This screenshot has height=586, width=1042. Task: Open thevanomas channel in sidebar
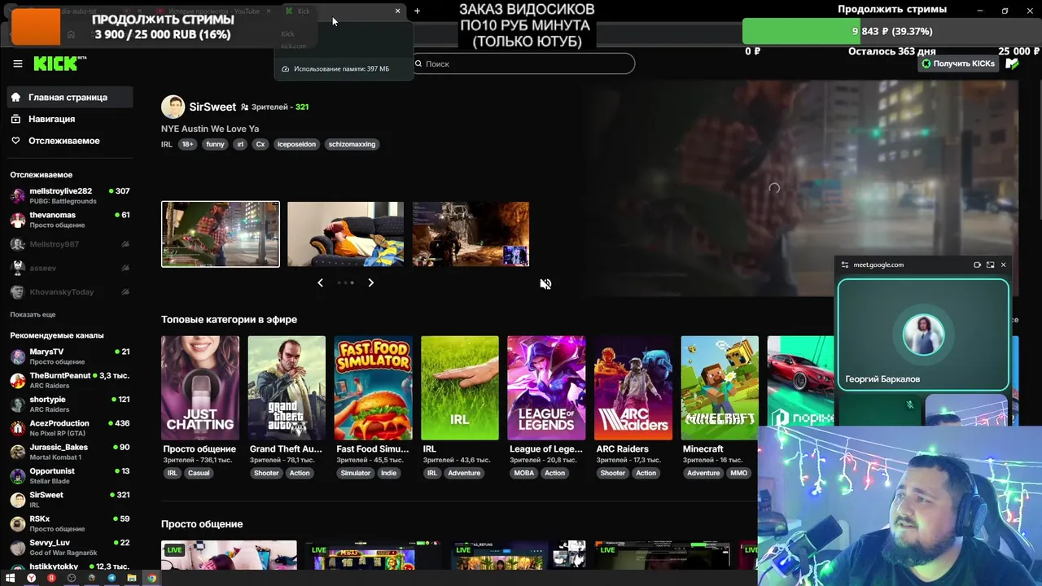pos(70,220)
